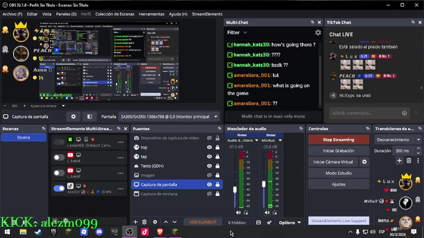Disable TikTok AleZin stream switch

[59, 188]
